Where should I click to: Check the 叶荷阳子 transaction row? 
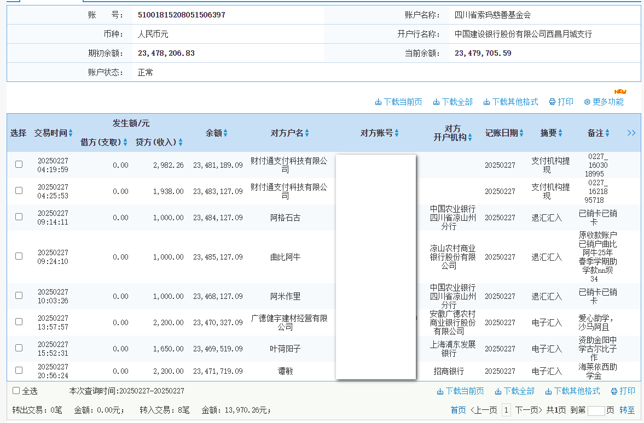[x=19, y=348]
